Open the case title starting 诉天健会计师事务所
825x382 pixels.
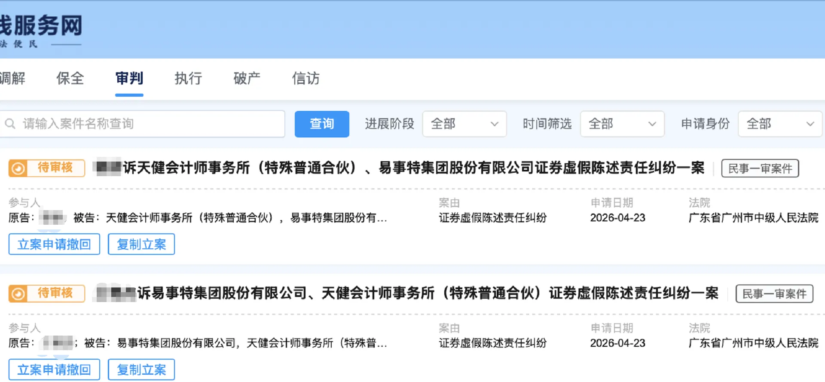click(x=414, y=168)
